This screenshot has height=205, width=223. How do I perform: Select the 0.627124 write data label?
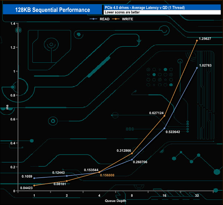click(156, 113)
